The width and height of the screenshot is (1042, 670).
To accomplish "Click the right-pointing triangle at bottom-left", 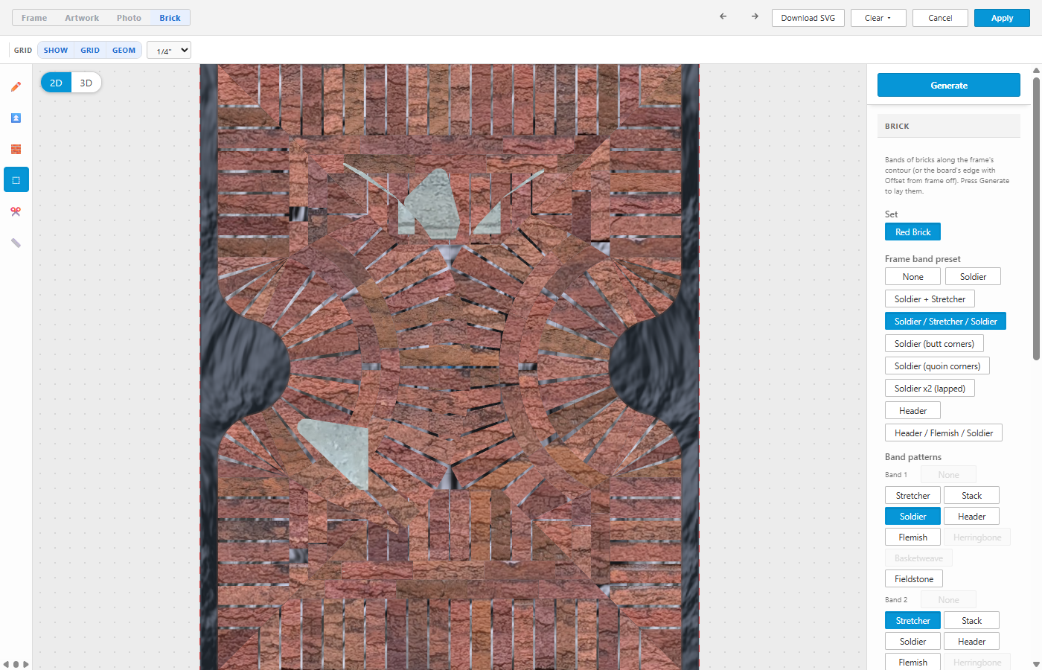I will [x=26, y=664].
